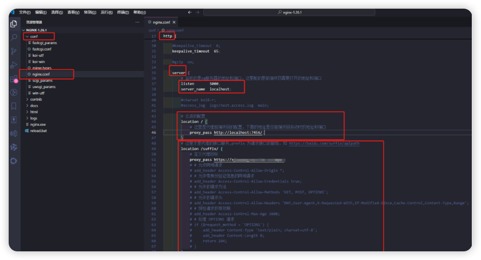This screenshot has height=260, width=481.
Task: Click the 资源管理器 Explorer panel title
Action: click(34, 22)
